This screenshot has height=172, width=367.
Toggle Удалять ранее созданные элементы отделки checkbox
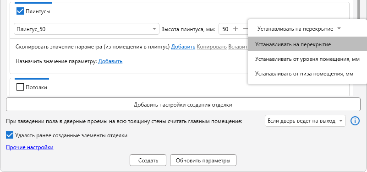point(10,135)
